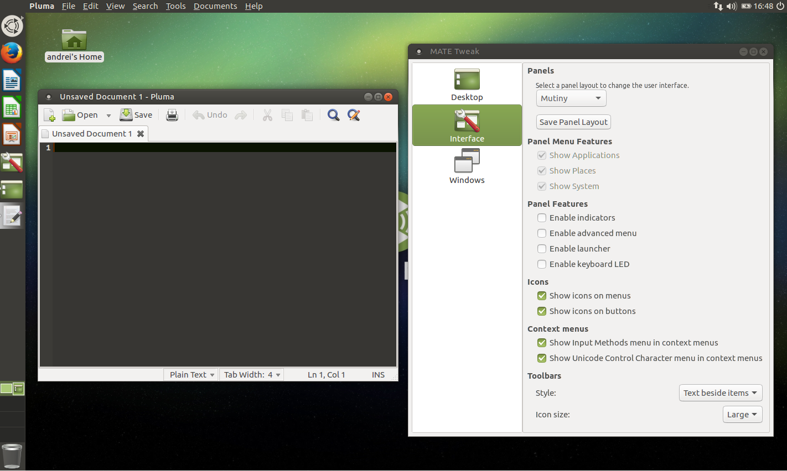Select Interface section in MATE Tweak
This screenshot has height=471, width=787.
(467, 125)
